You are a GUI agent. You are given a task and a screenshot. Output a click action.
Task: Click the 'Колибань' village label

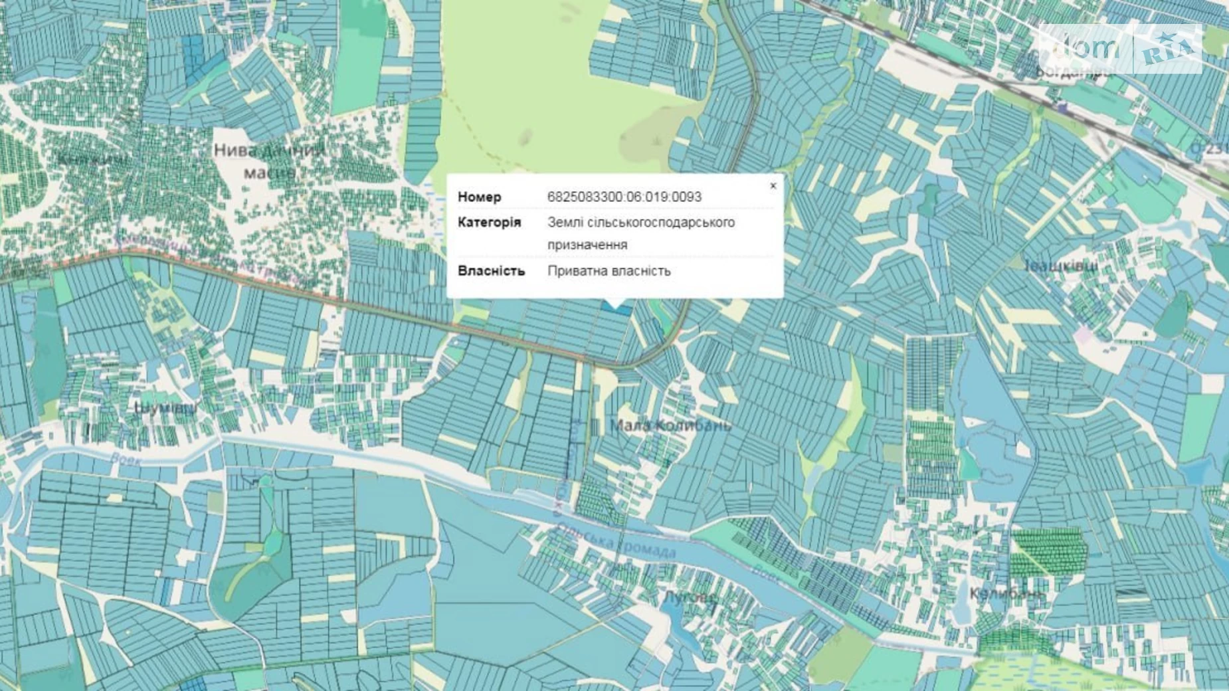pyautogui.click(x=1006, y=593)
